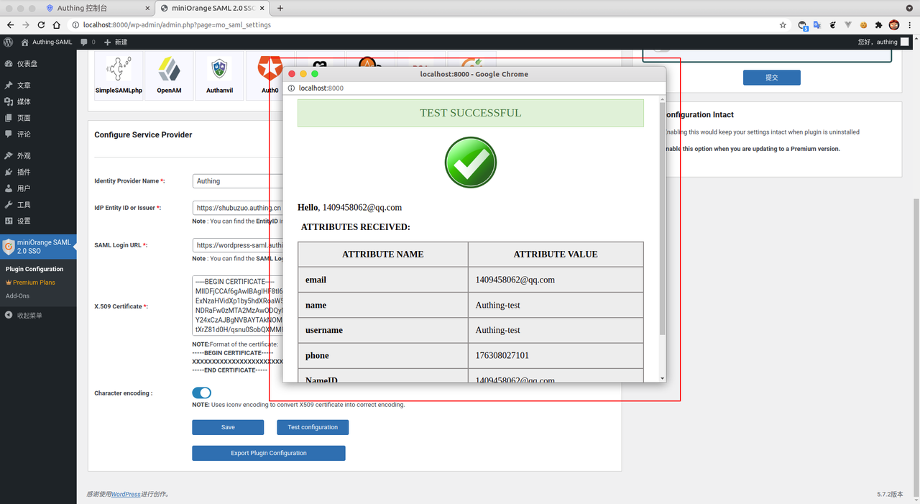The image size is (920, 504).
Task: Click the SAML Login URL field
Action: (x=237, y=245)
